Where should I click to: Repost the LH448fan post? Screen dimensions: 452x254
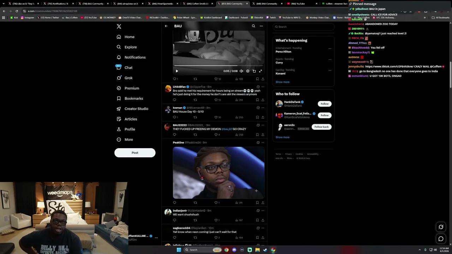pos(195,100)
